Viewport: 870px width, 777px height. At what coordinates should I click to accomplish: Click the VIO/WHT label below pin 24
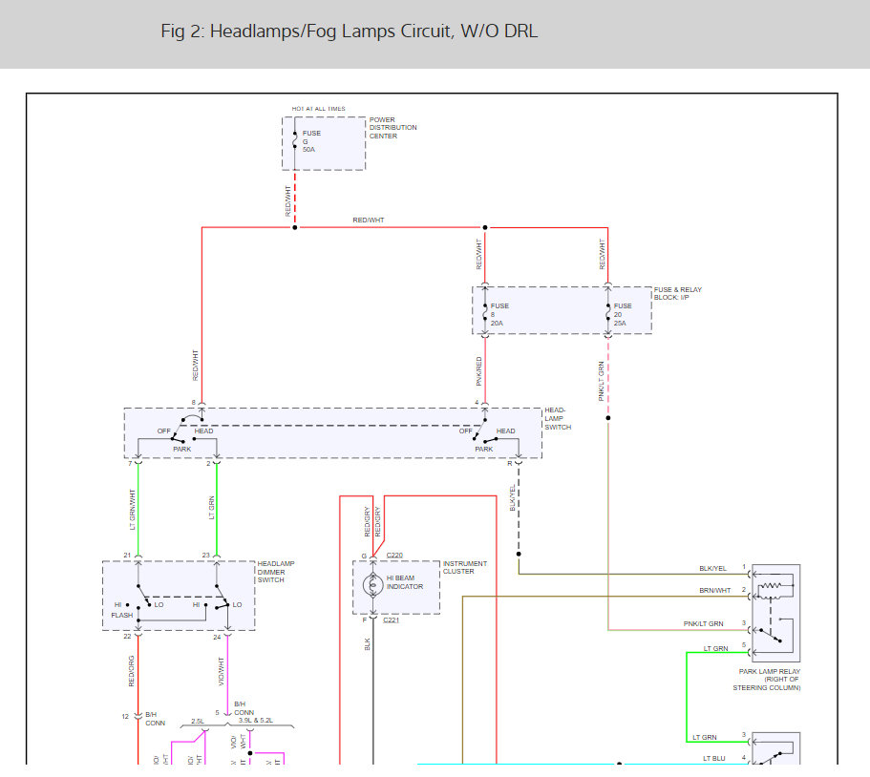(x=222, y=672)
